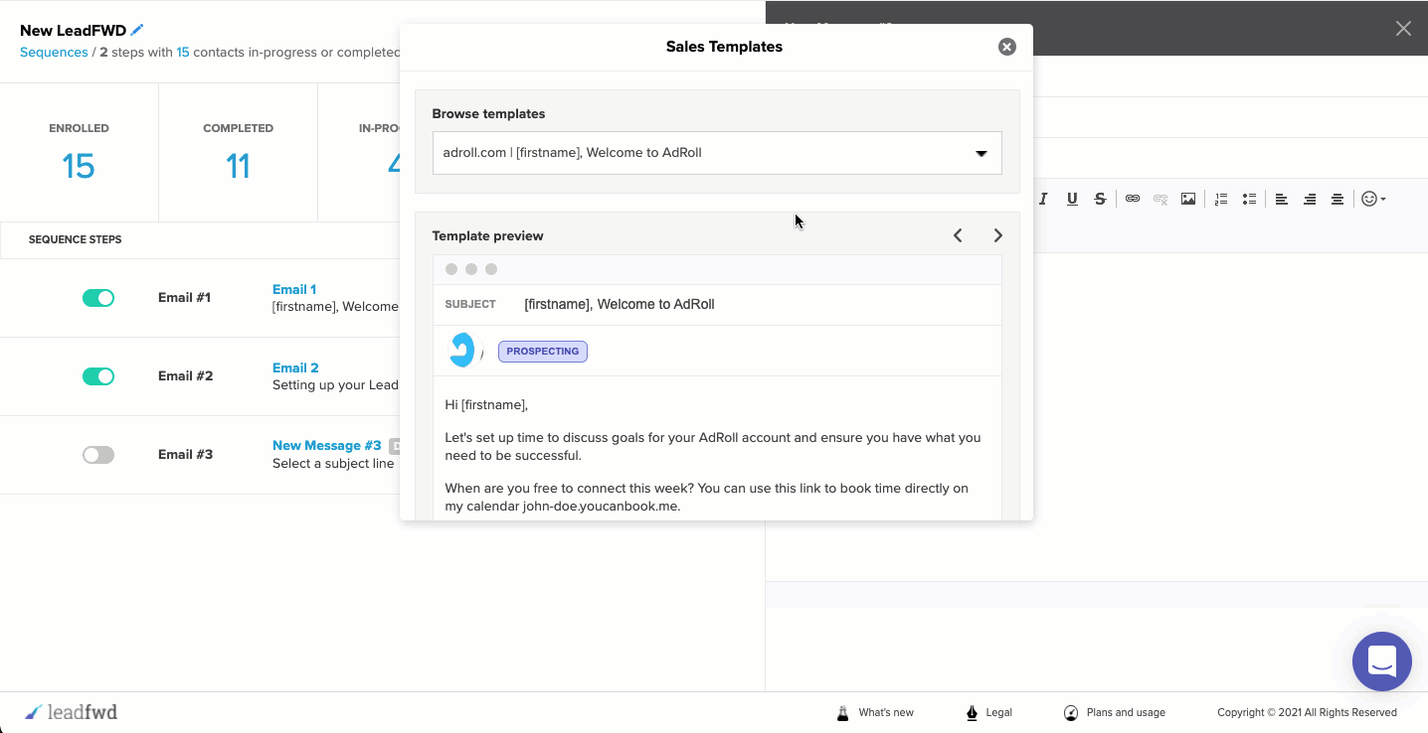The image size is (1428, 733).
Task: Open the Email 1 step link
Action: point(294,289)
